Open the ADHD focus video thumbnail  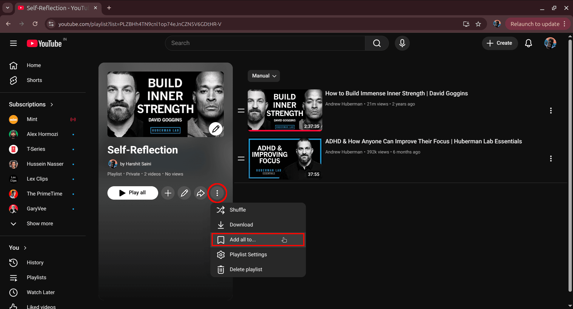tap(285, 159)
